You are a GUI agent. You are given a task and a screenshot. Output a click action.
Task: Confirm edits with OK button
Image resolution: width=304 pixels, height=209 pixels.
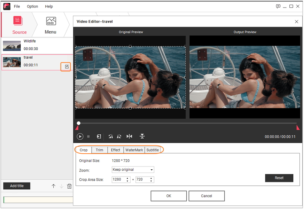click(x=168, y=196)
